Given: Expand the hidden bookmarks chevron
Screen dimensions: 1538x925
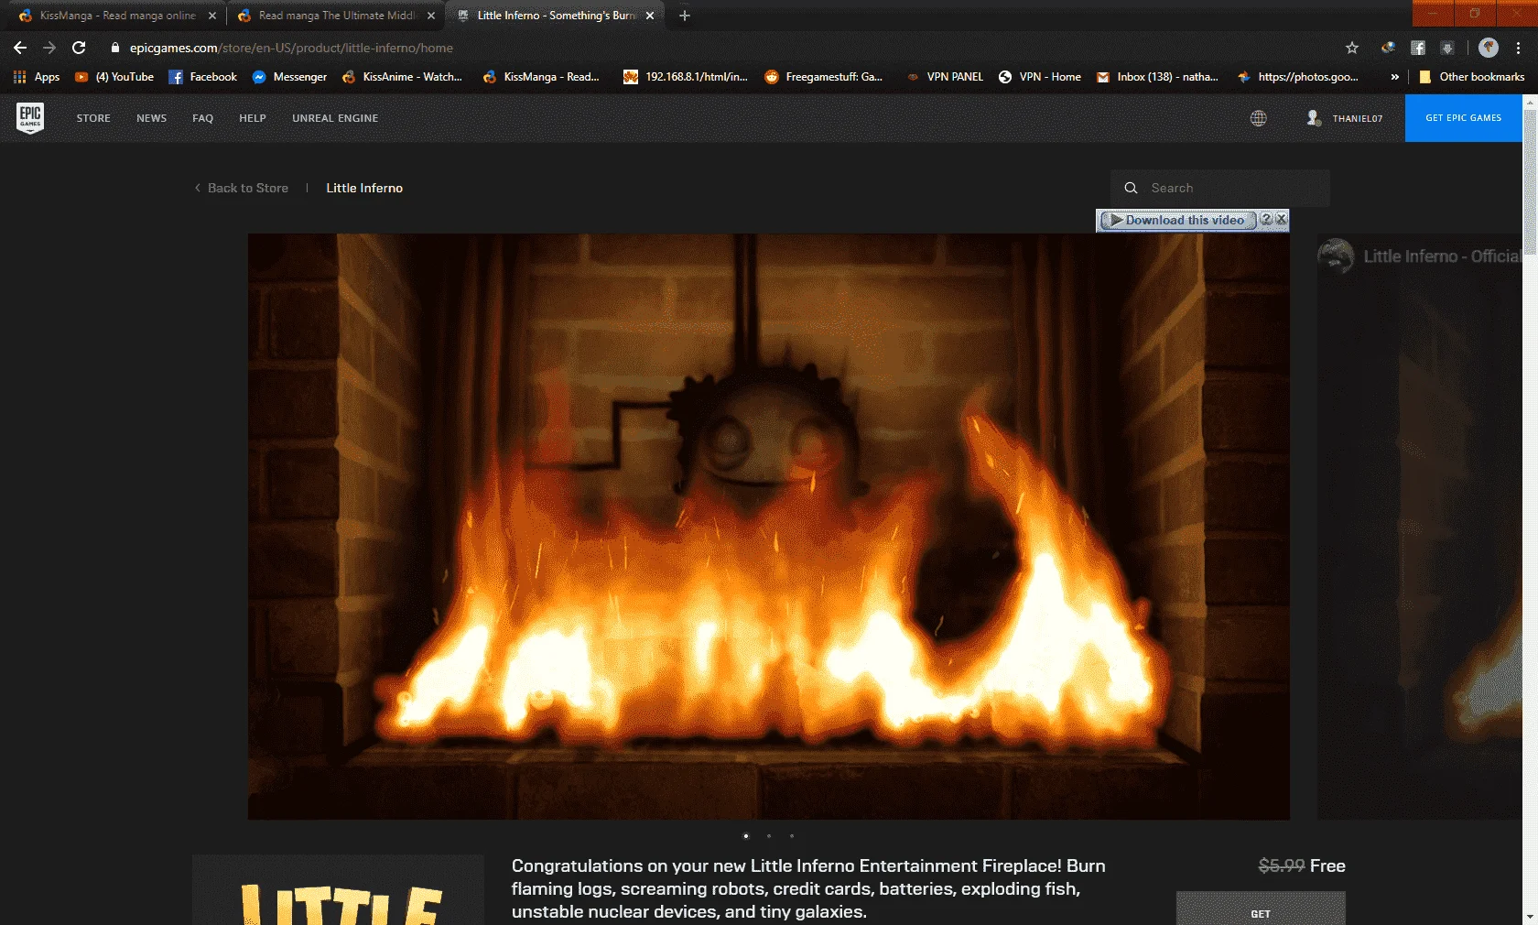Looking at the screenshot, I should click(1394, 77).
